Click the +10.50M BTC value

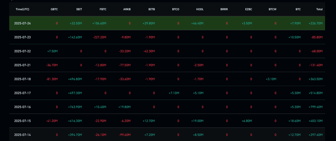(295, 37)
